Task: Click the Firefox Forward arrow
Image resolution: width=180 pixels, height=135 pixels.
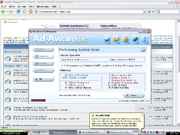Action: tap(11, 12)
